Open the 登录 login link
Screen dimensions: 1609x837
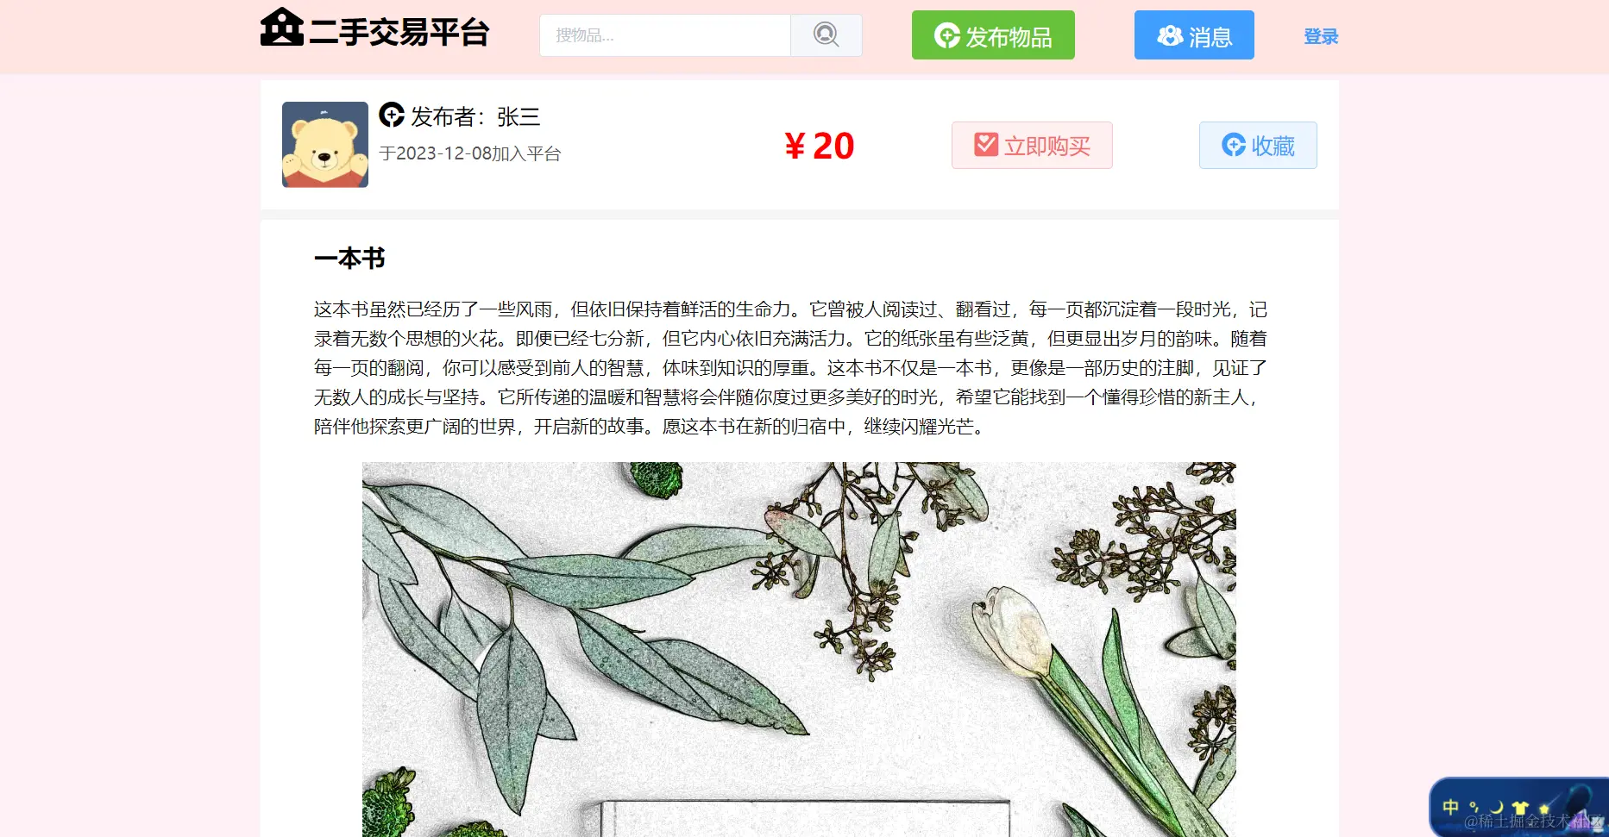tap(1321, 36)
